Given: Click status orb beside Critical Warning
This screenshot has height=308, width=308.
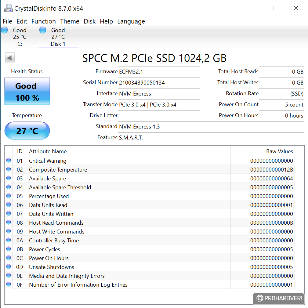Looking at the screenshot, I should [x=9, y=160].
